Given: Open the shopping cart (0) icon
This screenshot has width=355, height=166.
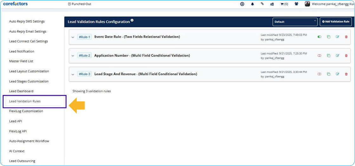Looking at the screenshot, I should pyautogui.click(x=284, y=4).
